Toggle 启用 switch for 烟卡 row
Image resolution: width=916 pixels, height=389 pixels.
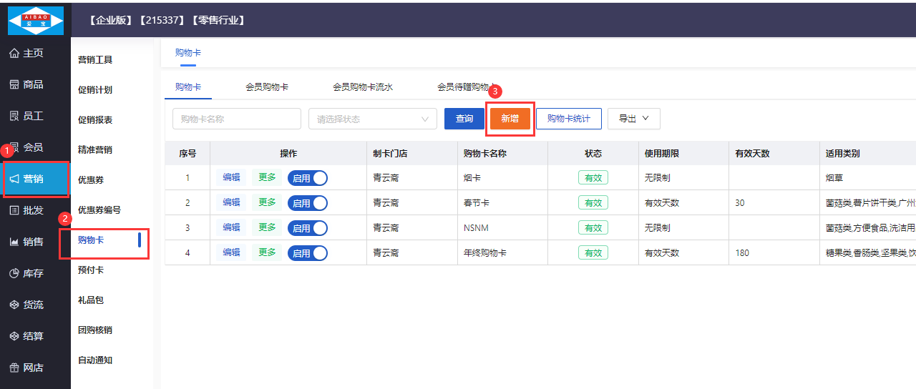pos(308,178)
